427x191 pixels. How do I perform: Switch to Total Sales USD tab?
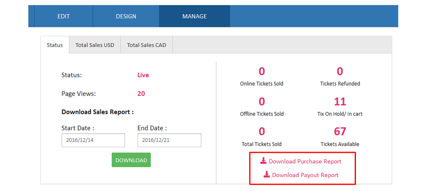(x=95, y=45)
